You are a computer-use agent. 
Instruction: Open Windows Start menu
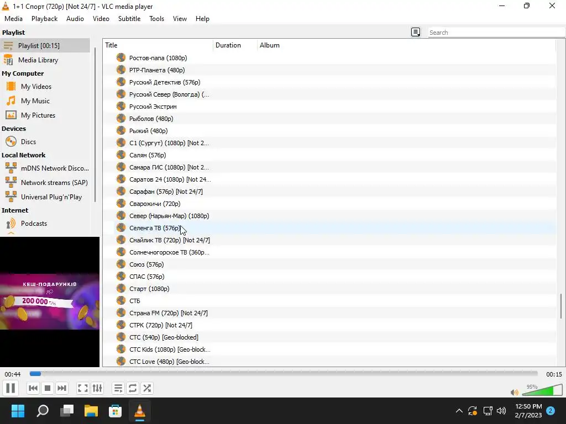(18, 410)
